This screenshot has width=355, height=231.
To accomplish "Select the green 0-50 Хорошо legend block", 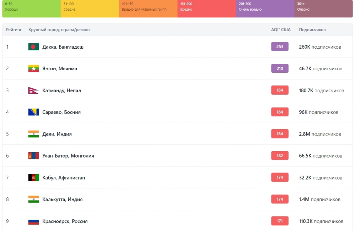I will click(x=32, y=9).
